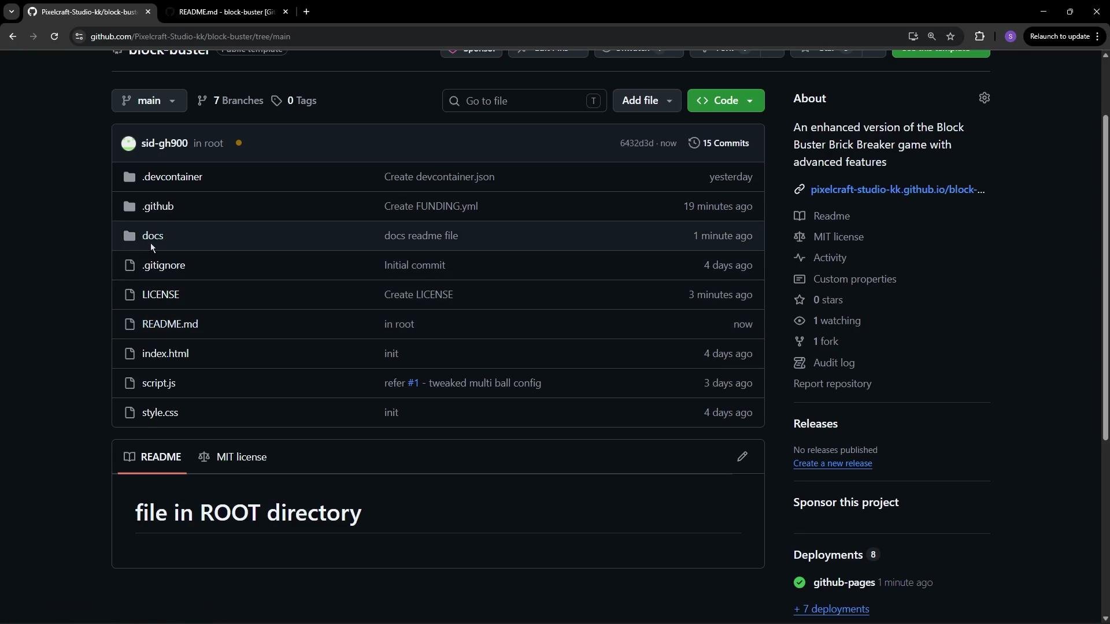Click browser back arrow
Image resolution: width=1110 pixels, height=624 pixels.
(x=13, y=36)
